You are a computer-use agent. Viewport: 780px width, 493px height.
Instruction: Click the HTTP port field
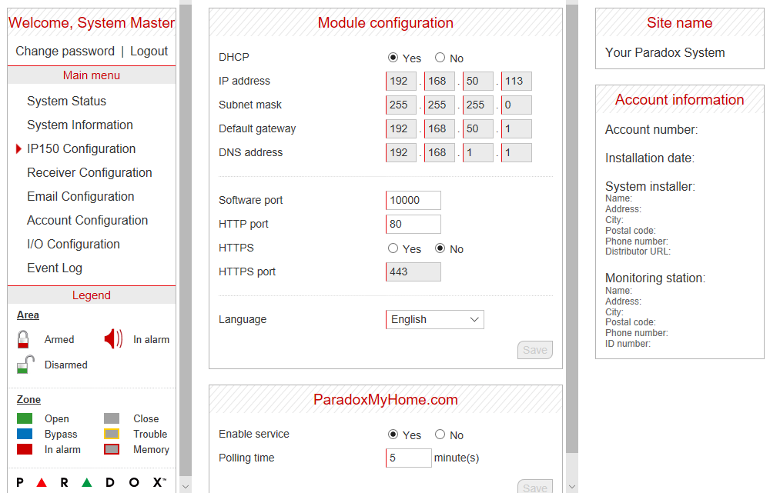coord(413,224)
